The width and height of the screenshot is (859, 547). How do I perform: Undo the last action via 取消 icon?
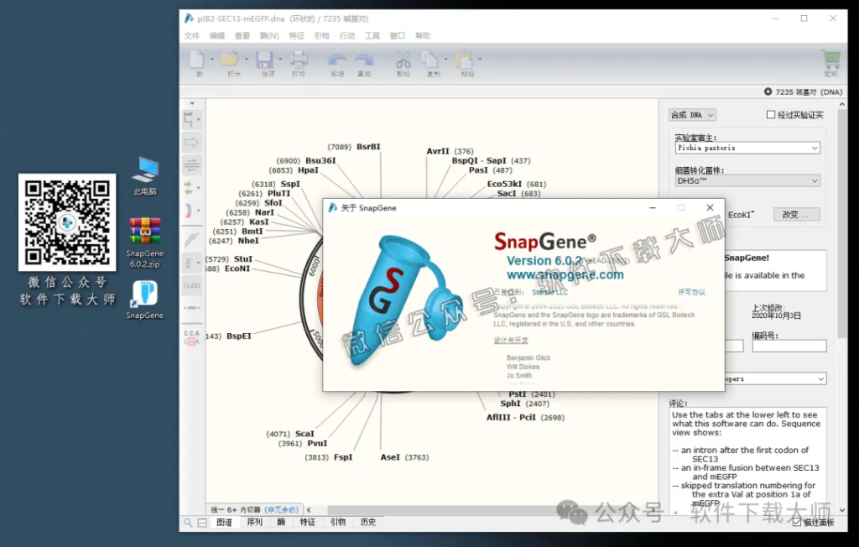[338, 61]
